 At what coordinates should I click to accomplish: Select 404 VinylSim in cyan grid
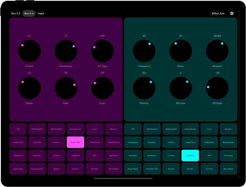[171, 129]
